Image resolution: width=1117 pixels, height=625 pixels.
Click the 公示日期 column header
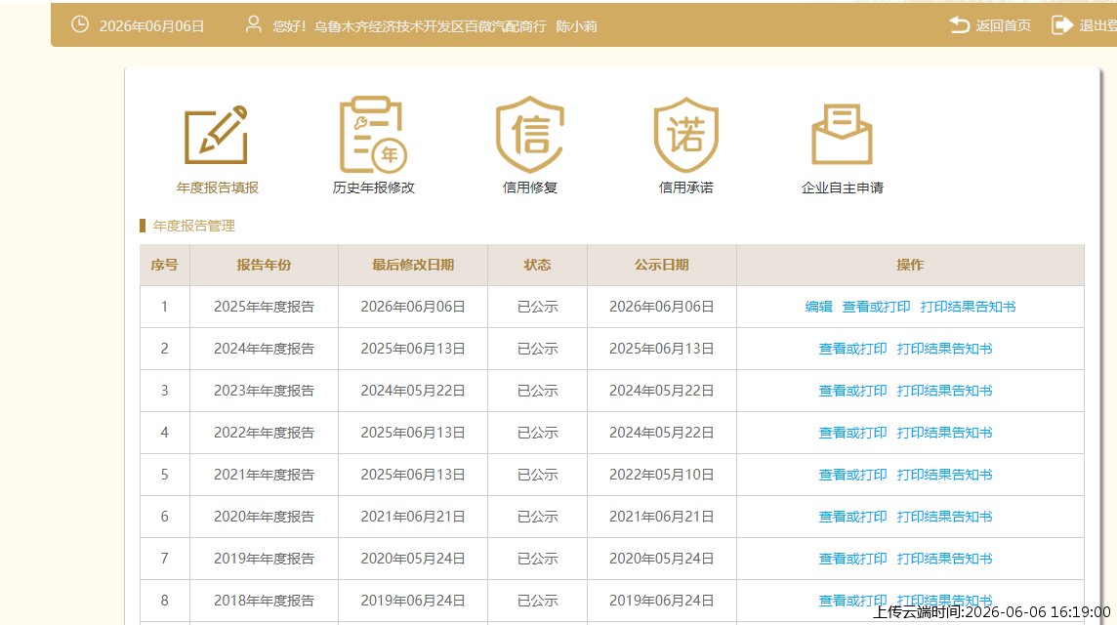662,265
